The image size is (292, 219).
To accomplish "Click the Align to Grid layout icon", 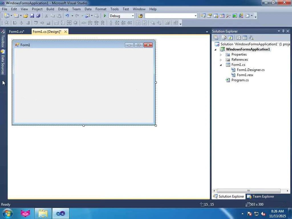I will coord(7,23).
